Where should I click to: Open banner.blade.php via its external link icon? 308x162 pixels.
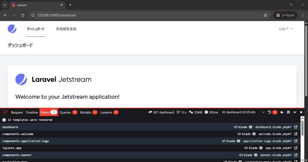click(x=296, y=155)
